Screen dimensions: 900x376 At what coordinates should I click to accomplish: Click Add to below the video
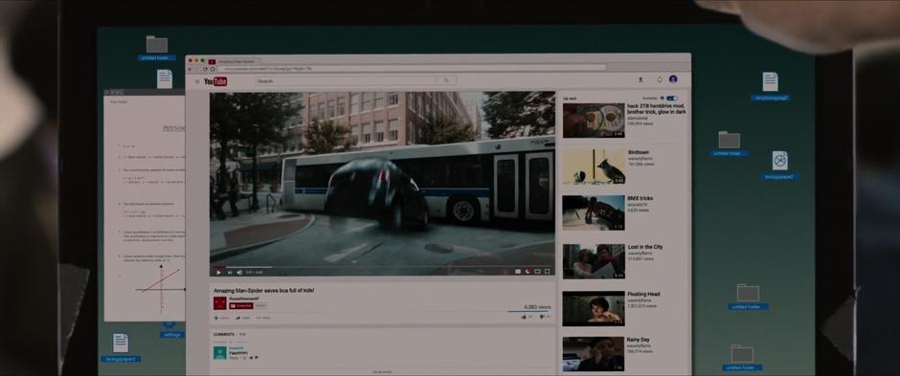[x=221, y=318]
